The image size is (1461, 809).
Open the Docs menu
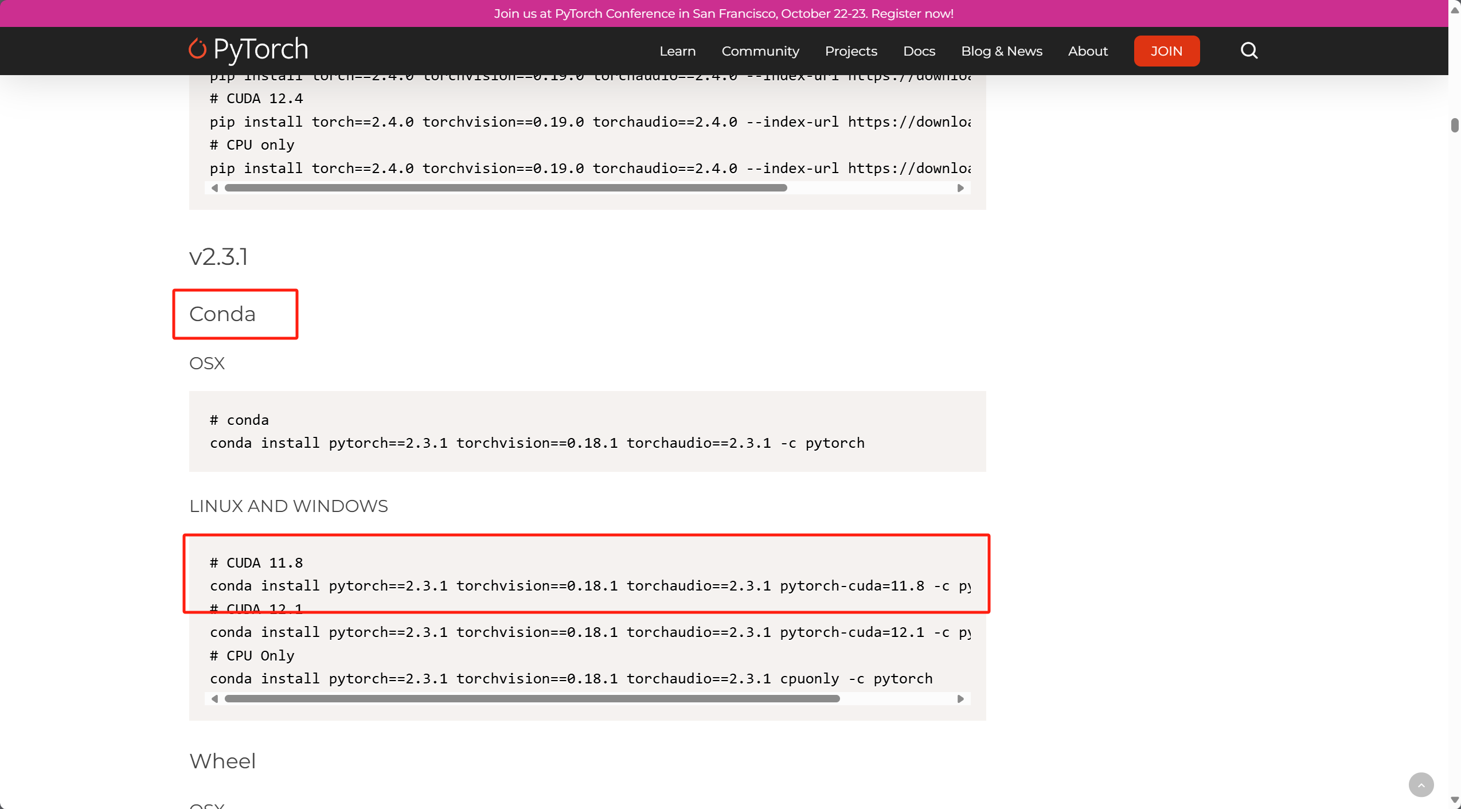coord(919,51)
